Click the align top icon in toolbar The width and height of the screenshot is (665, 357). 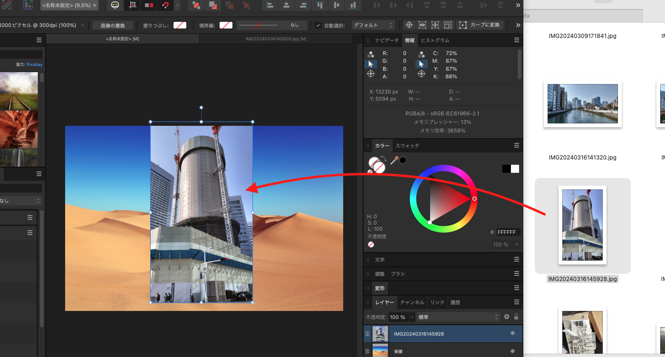(320, 5)
